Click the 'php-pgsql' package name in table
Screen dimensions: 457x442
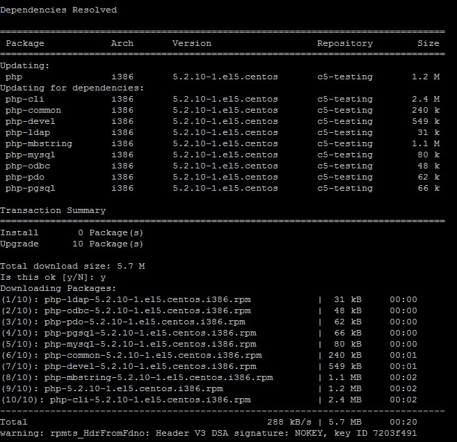[x=31, y=188]
